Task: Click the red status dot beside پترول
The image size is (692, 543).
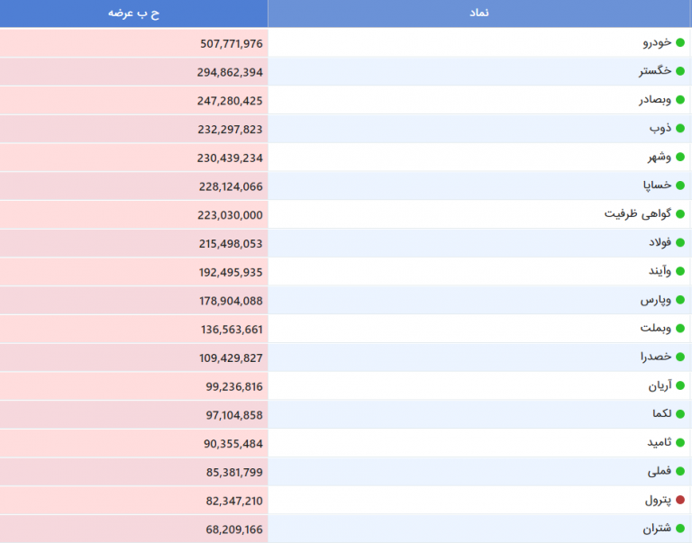Action: point(680,500)
